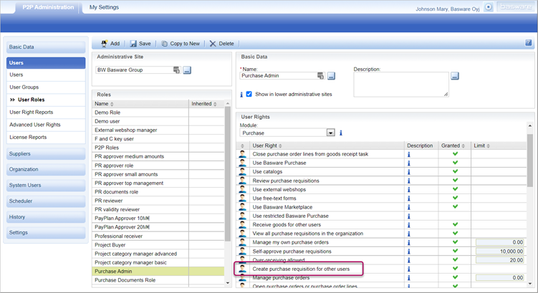Click info icon for Review purchase requisitions
The image size is (538, 293).
[408, 181]
